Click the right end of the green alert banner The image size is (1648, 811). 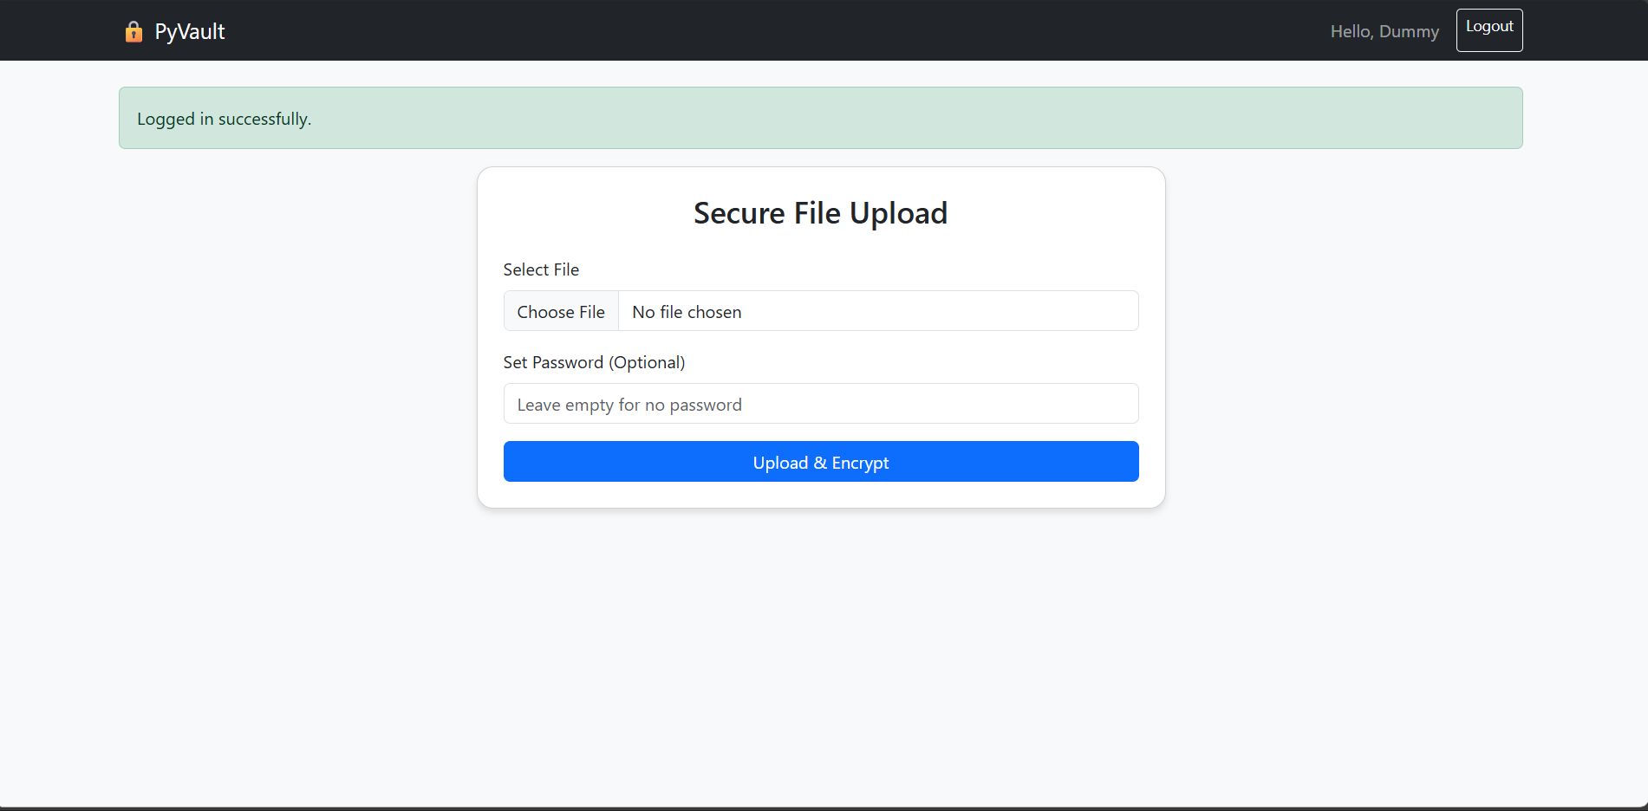click(1474, 119)
